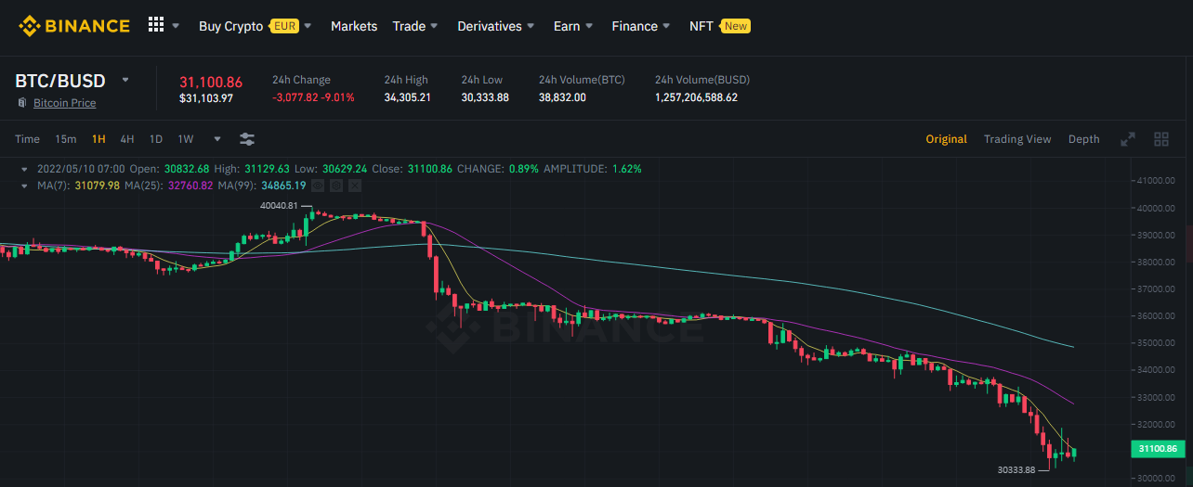Open the apps grid menu
Viewport: 1193px width, 487px height.
click(156, 25)
